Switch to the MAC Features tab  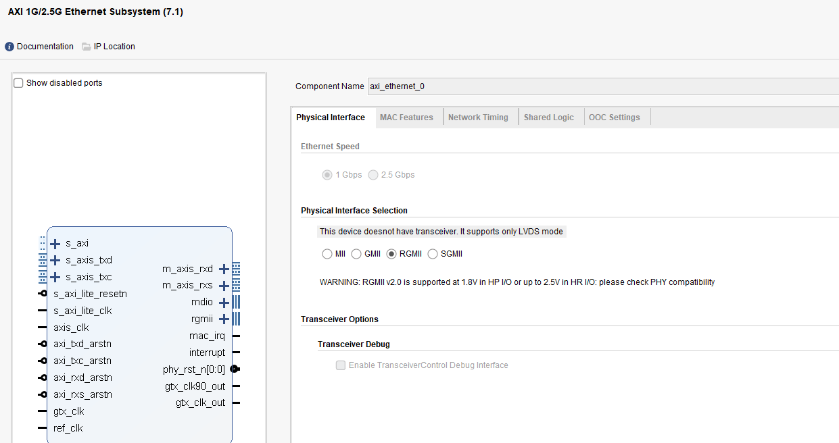[406, 118]
